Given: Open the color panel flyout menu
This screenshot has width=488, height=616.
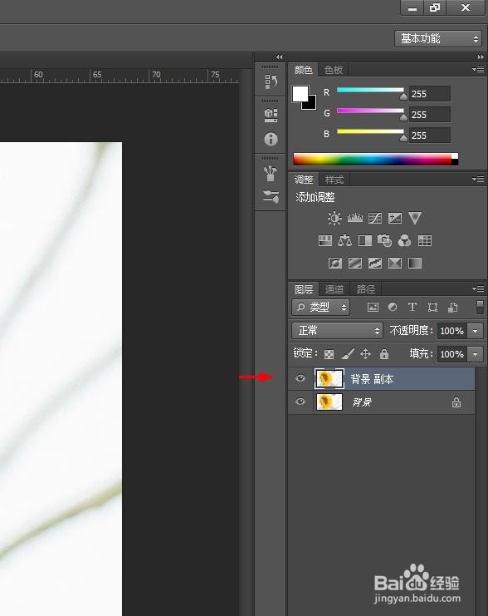Looking at the screenshot, I should click(x=478, y=70).
